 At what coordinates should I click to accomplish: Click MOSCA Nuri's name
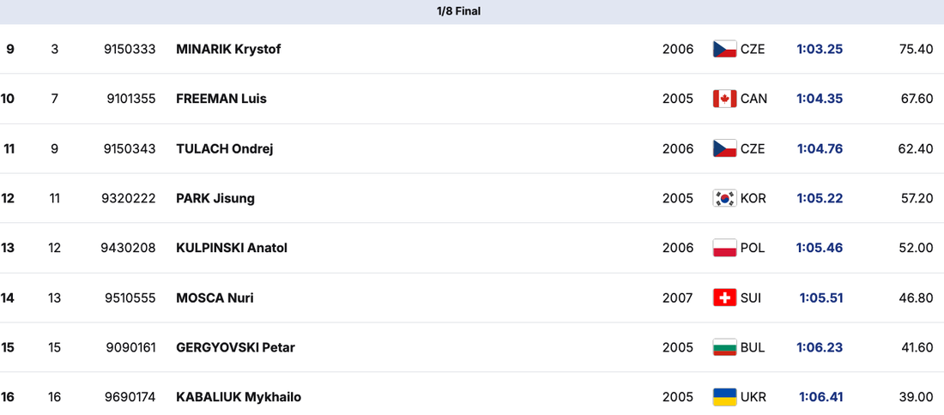215,298
